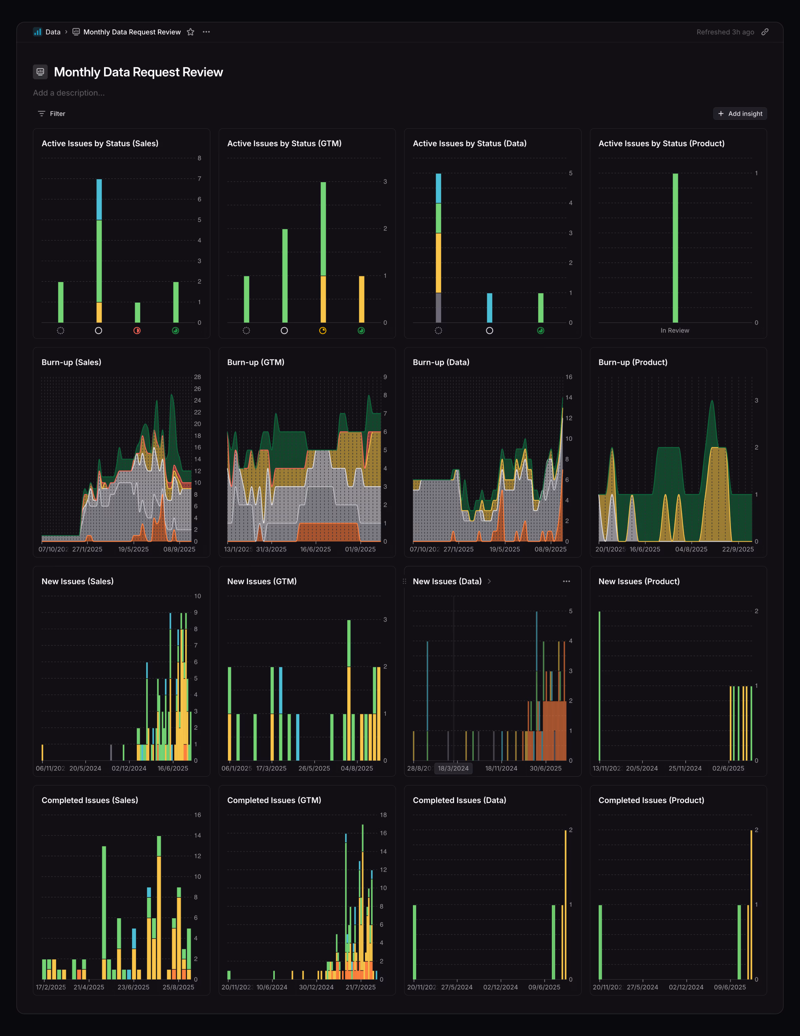Click the Add insight button
The height and width of the screenshot is (1036, 800).
pyautogui.click(x=740, y=113)
